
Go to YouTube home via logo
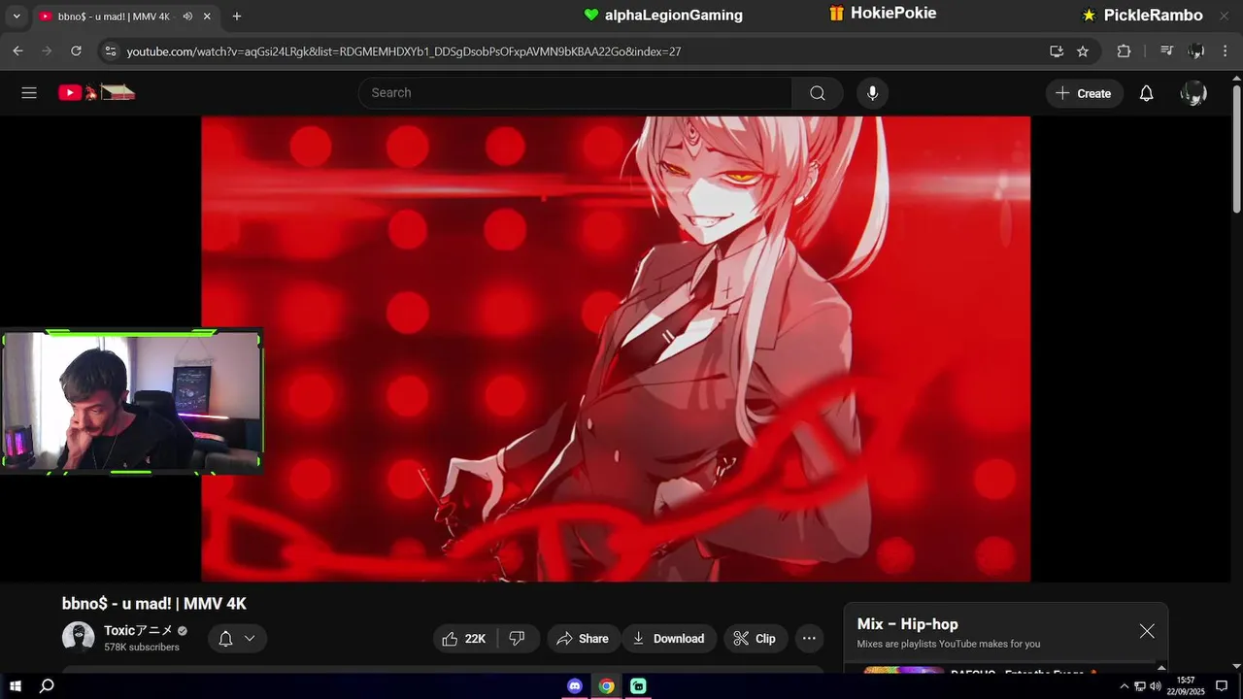click(x=96, y=93)
